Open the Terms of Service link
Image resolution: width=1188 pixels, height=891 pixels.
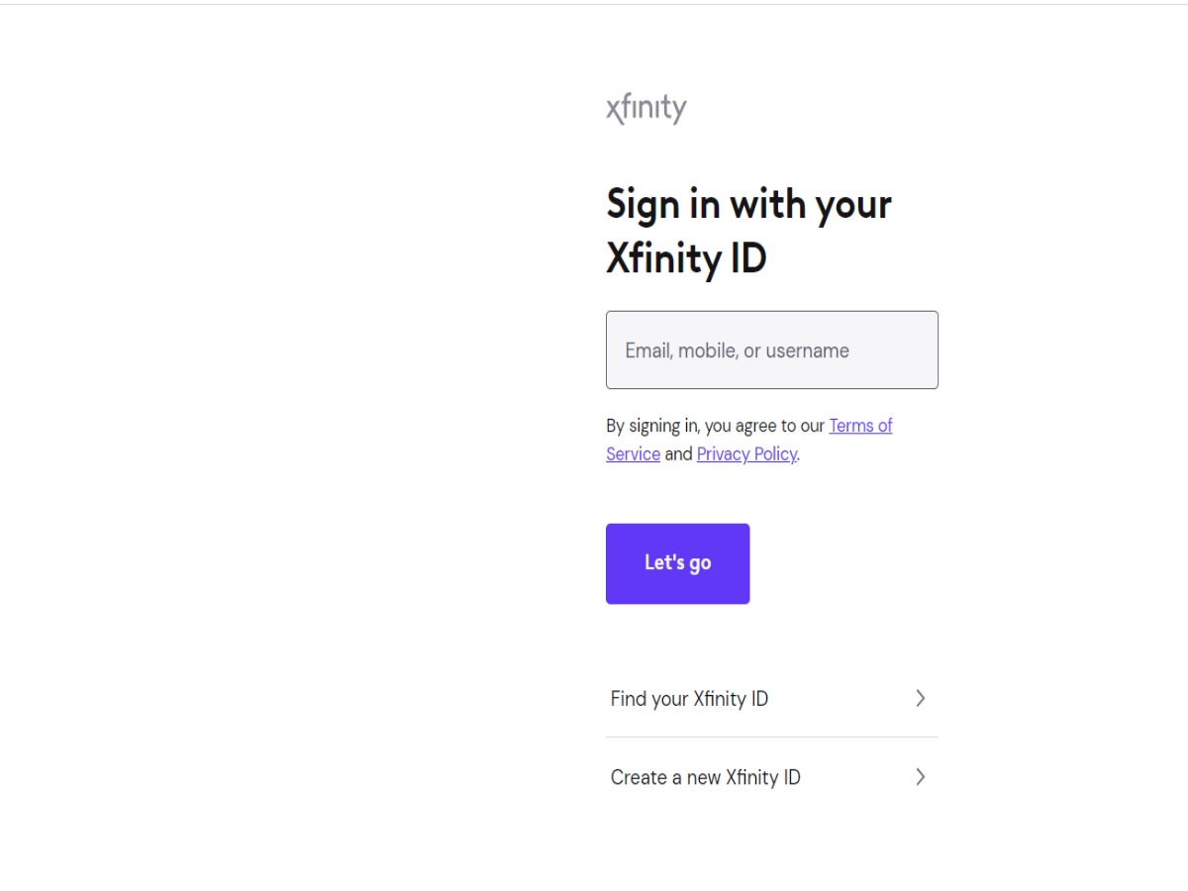pyautogui.click(x=859, y=426)
